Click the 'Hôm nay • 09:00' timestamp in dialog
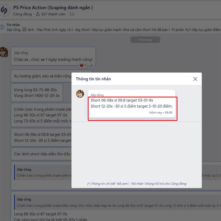 (161, 112)
